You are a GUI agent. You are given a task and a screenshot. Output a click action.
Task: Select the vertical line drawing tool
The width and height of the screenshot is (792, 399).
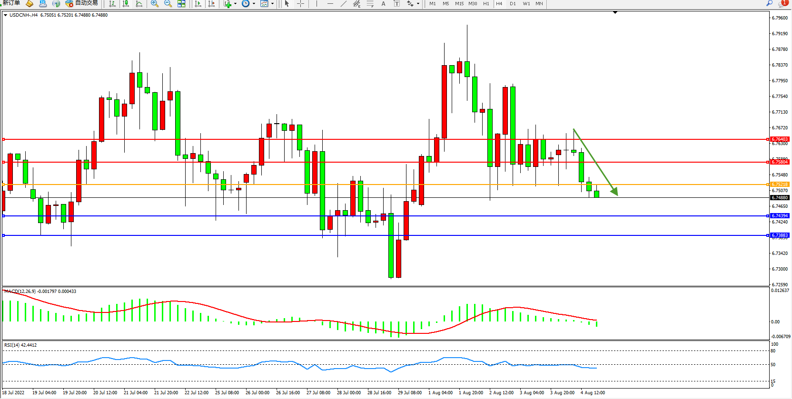pyautogui.click(x=317, y=4)
